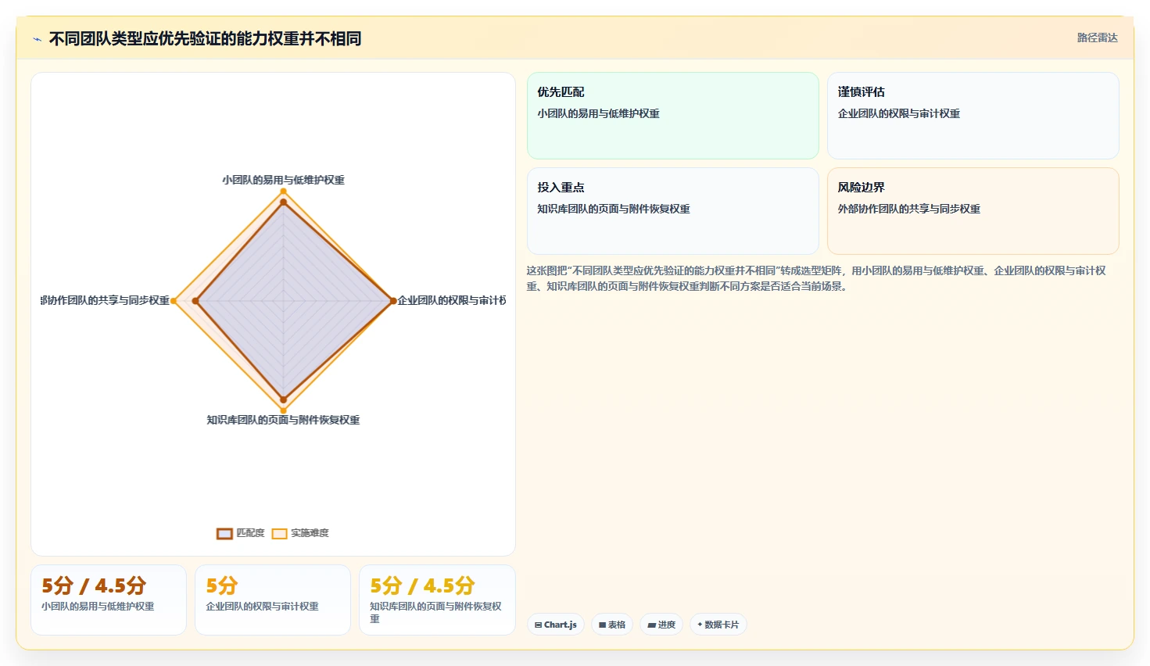Click the radar axis label 小团队的易用与低维护权重

(x=283, y=180)
